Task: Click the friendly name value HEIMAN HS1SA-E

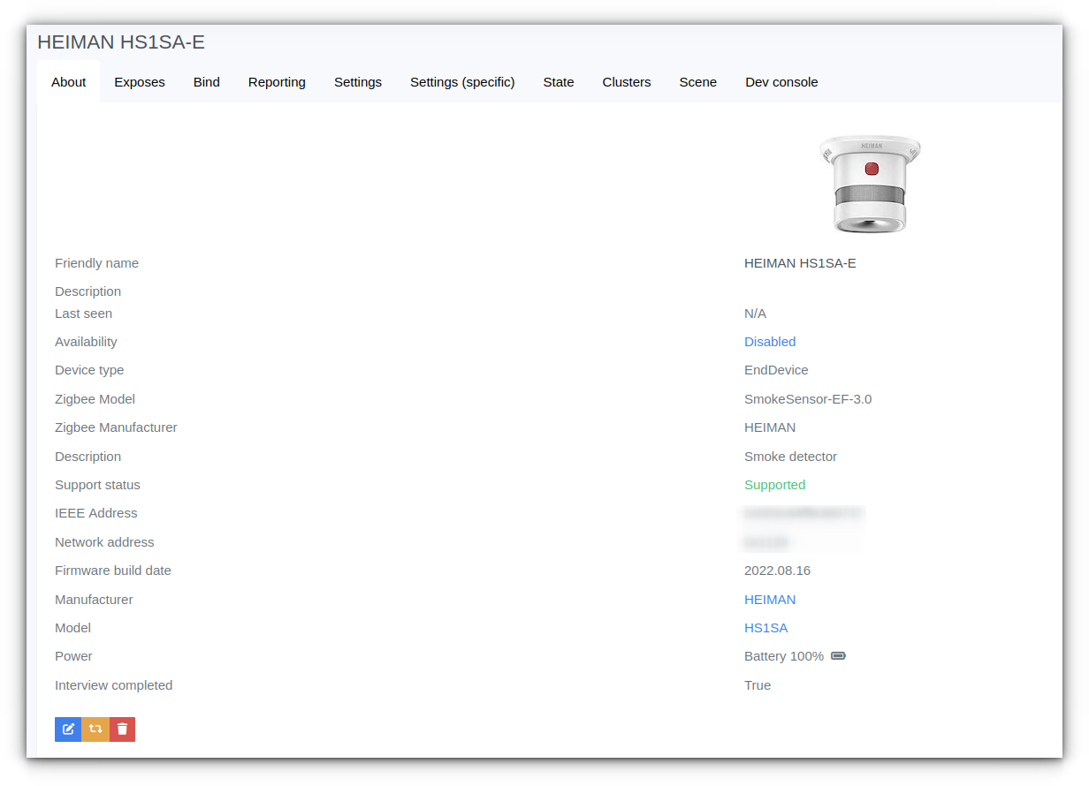Action: click(x=800, y=263)
